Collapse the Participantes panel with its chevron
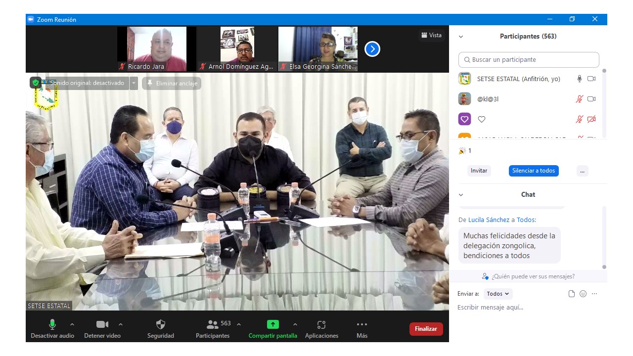This screenshot has height=356, width=633. point(461,37)
